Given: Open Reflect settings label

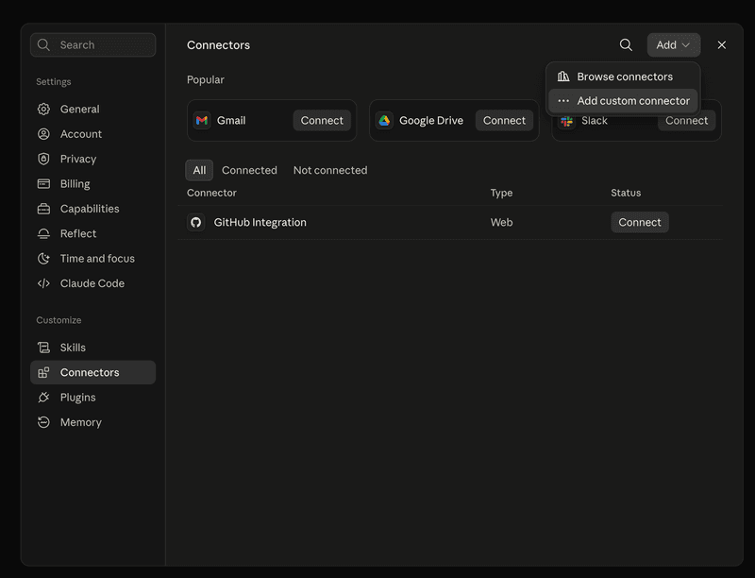Looking at the screenshot, I should 78,233.
